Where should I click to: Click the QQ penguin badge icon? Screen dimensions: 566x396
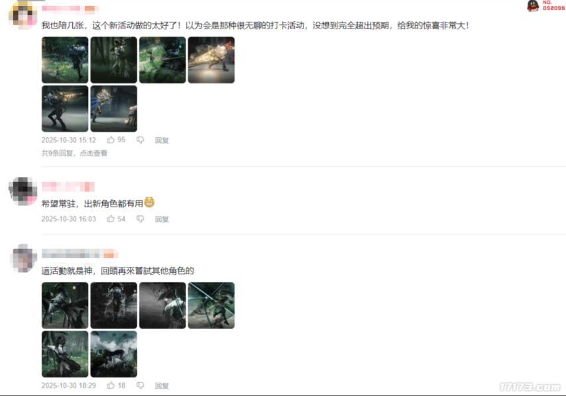[533, 5]
